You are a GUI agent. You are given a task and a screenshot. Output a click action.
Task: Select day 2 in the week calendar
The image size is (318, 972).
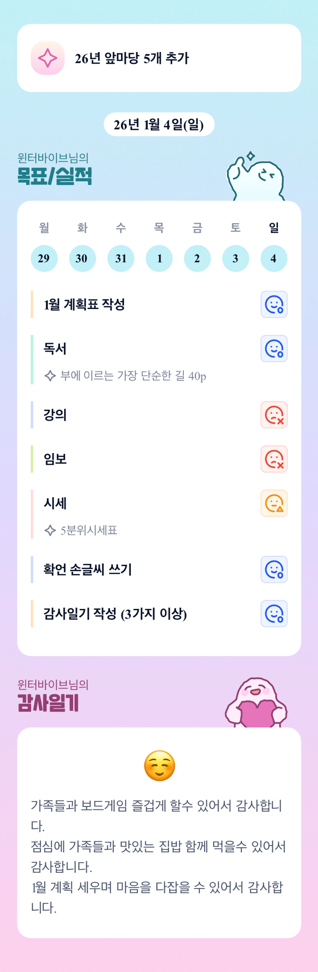click(x=197, y=259)
